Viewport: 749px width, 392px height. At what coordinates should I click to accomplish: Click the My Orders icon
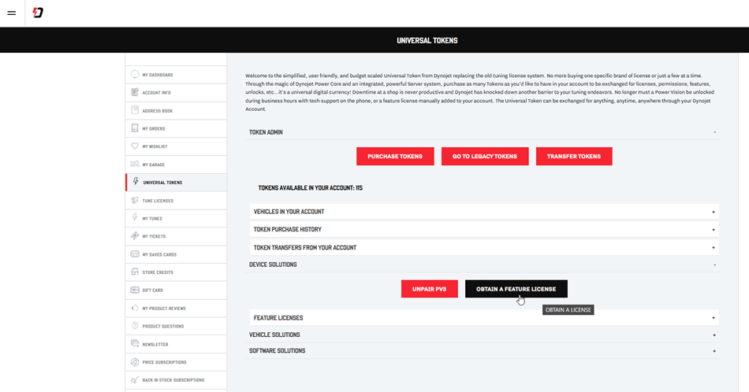(135, 128)
